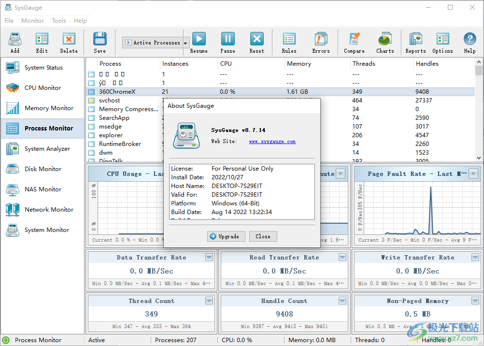Click the Upgrade button in About dialog
Viewport: 484px width, 346px height.
pyautogui.click(x=226, y=236)
